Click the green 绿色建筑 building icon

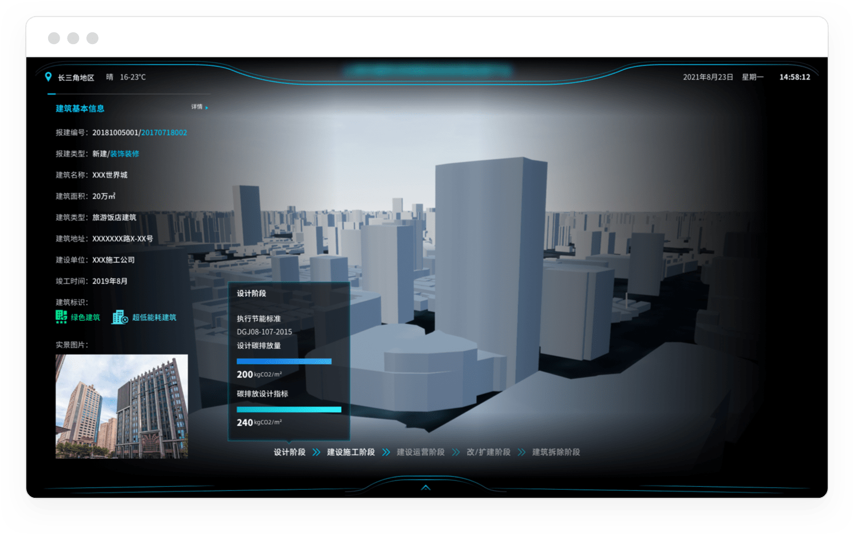61,317
